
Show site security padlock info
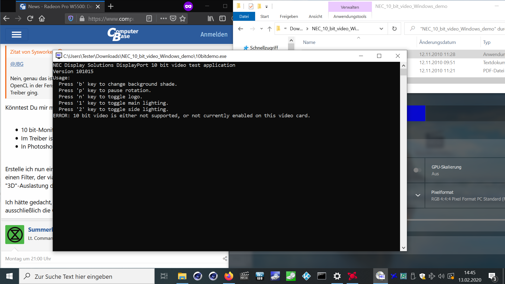coord(82,18)
